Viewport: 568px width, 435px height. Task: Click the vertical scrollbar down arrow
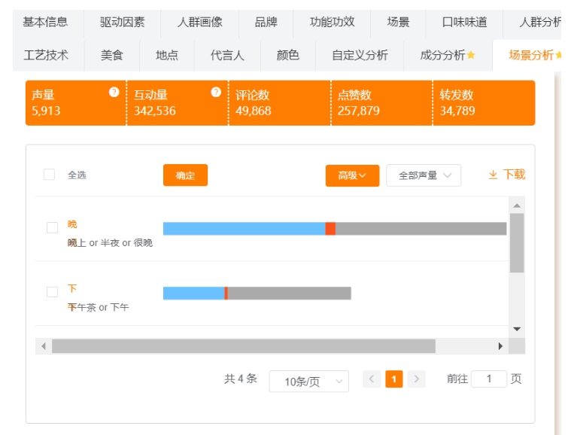(x=517, y=329)
